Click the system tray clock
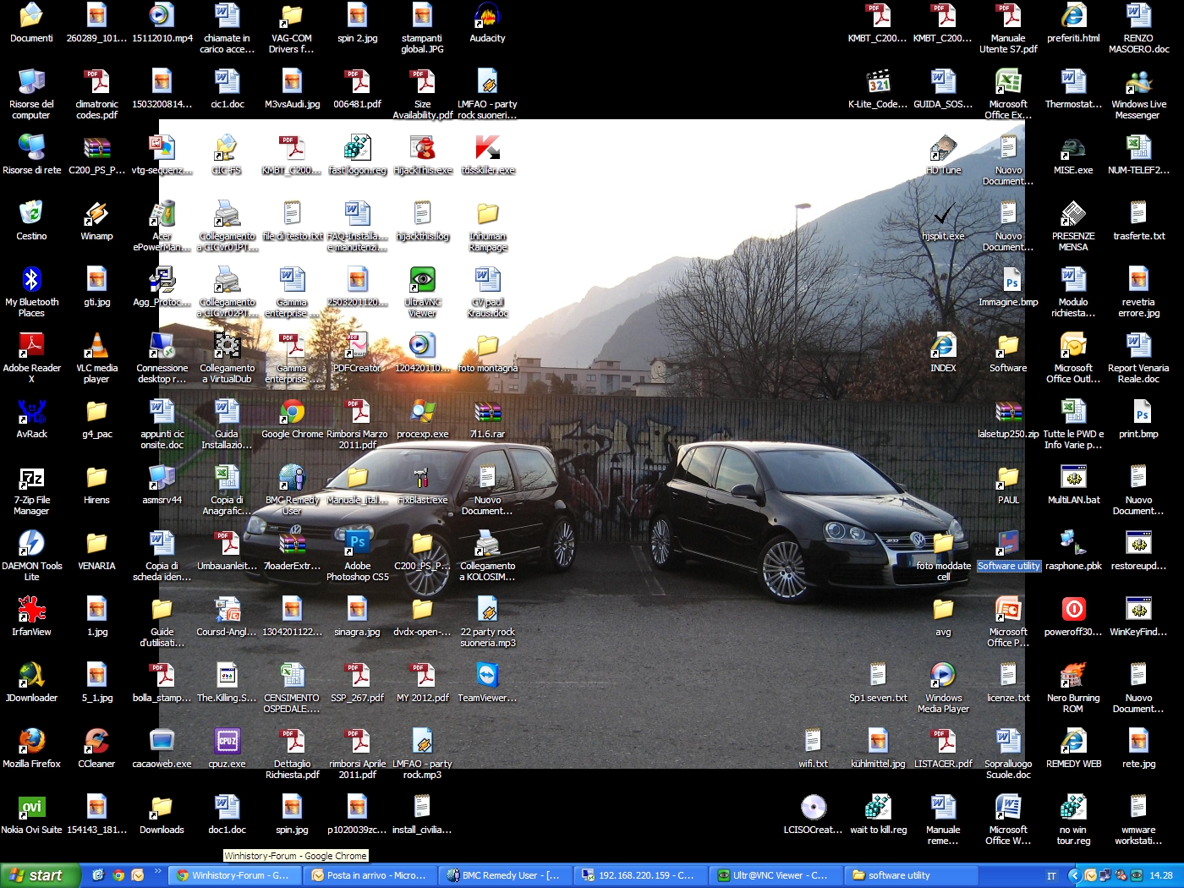Screen dimensions: 1184x888 (1160, 875)
